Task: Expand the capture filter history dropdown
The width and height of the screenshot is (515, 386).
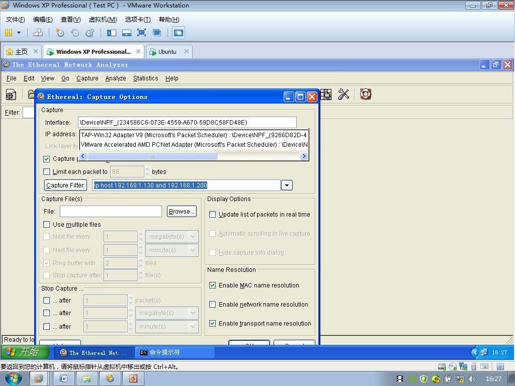Action: pos(287,185)
